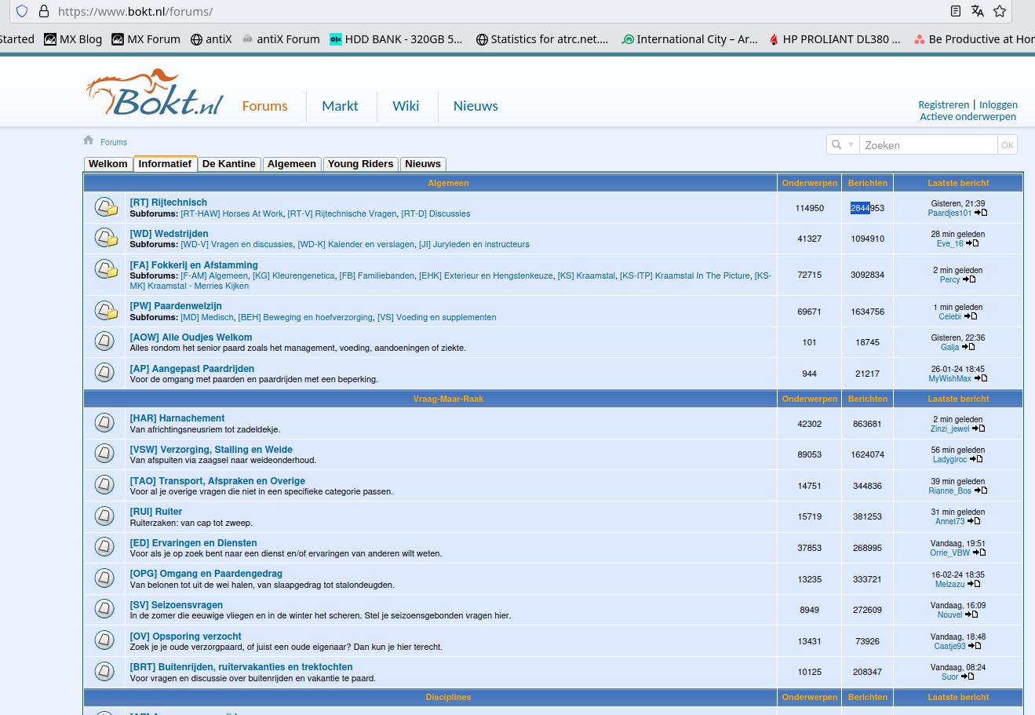Go to latest post icon beside Paardjes101
The height and width of the screenshot is (715, 1035).
click(x=981, y=213)
